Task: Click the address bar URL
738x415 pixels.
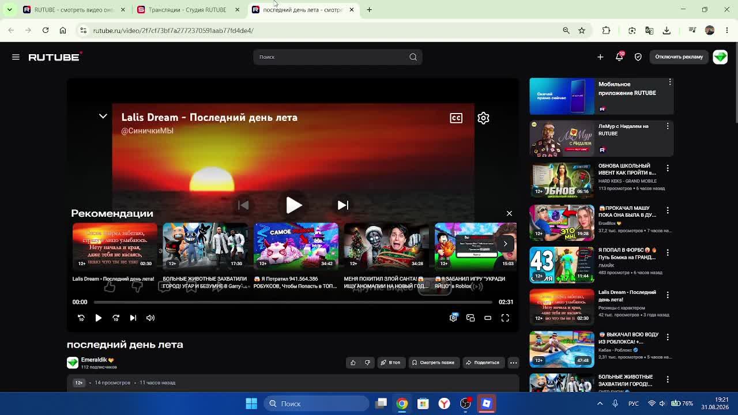Action: point(173,31)
